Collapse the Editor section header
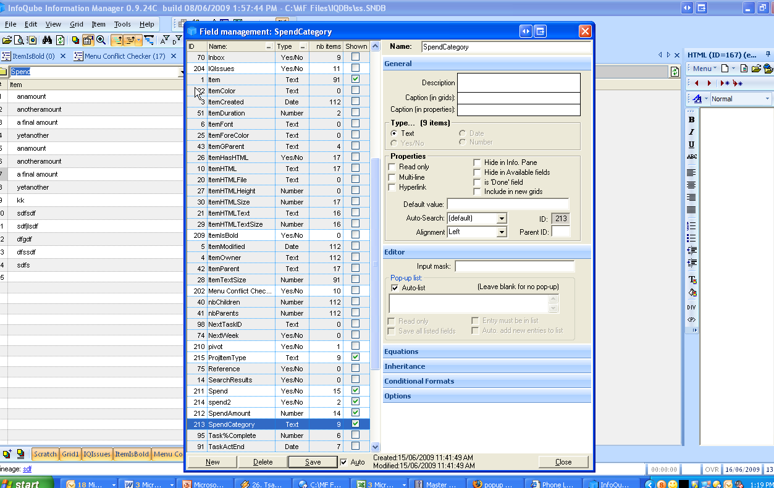Screen dimensions: 774x488 [x=487, y=252]
